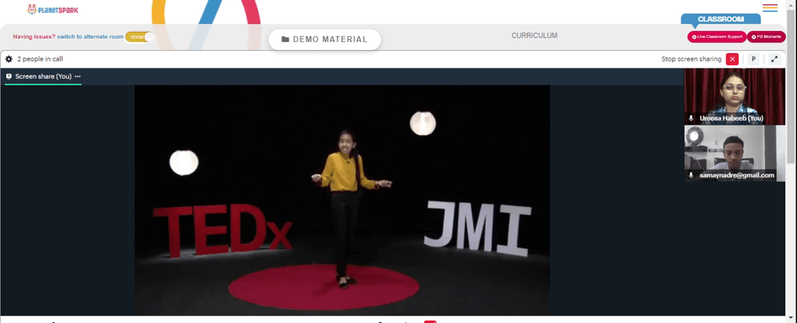Click the P button in call bar

click(754, 59)
